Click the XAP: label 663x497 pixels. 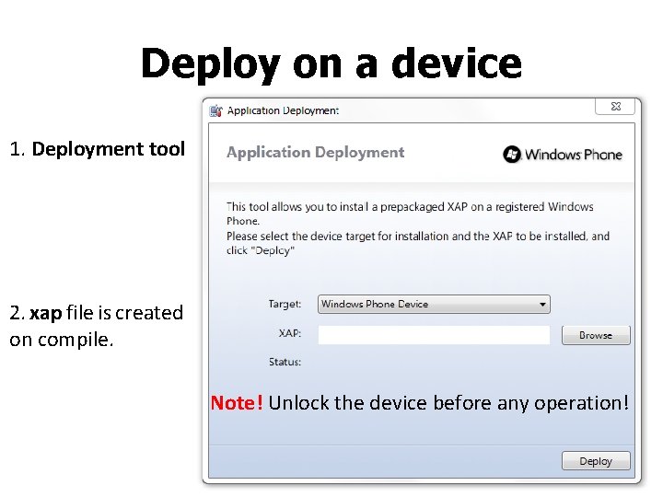[290, 333]
